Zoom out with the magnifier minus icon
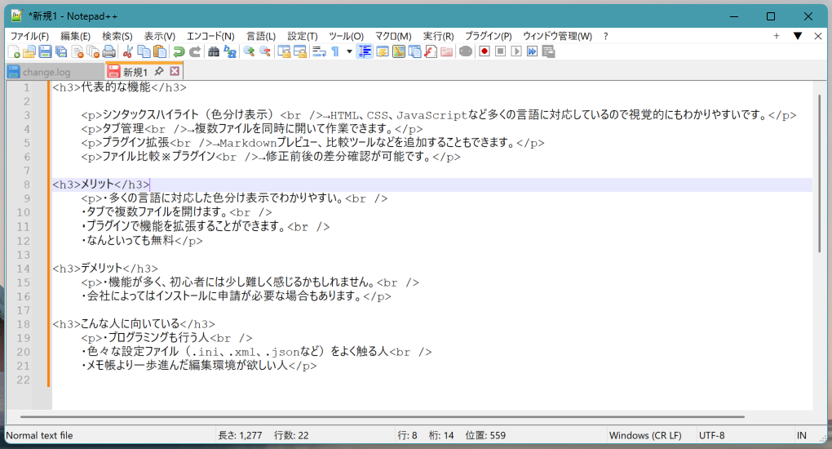832x449 pixels. 265,51
